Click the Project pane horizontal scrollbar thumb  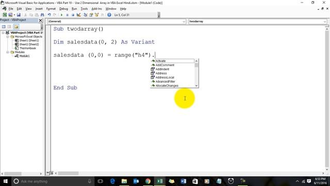point(13,174)
